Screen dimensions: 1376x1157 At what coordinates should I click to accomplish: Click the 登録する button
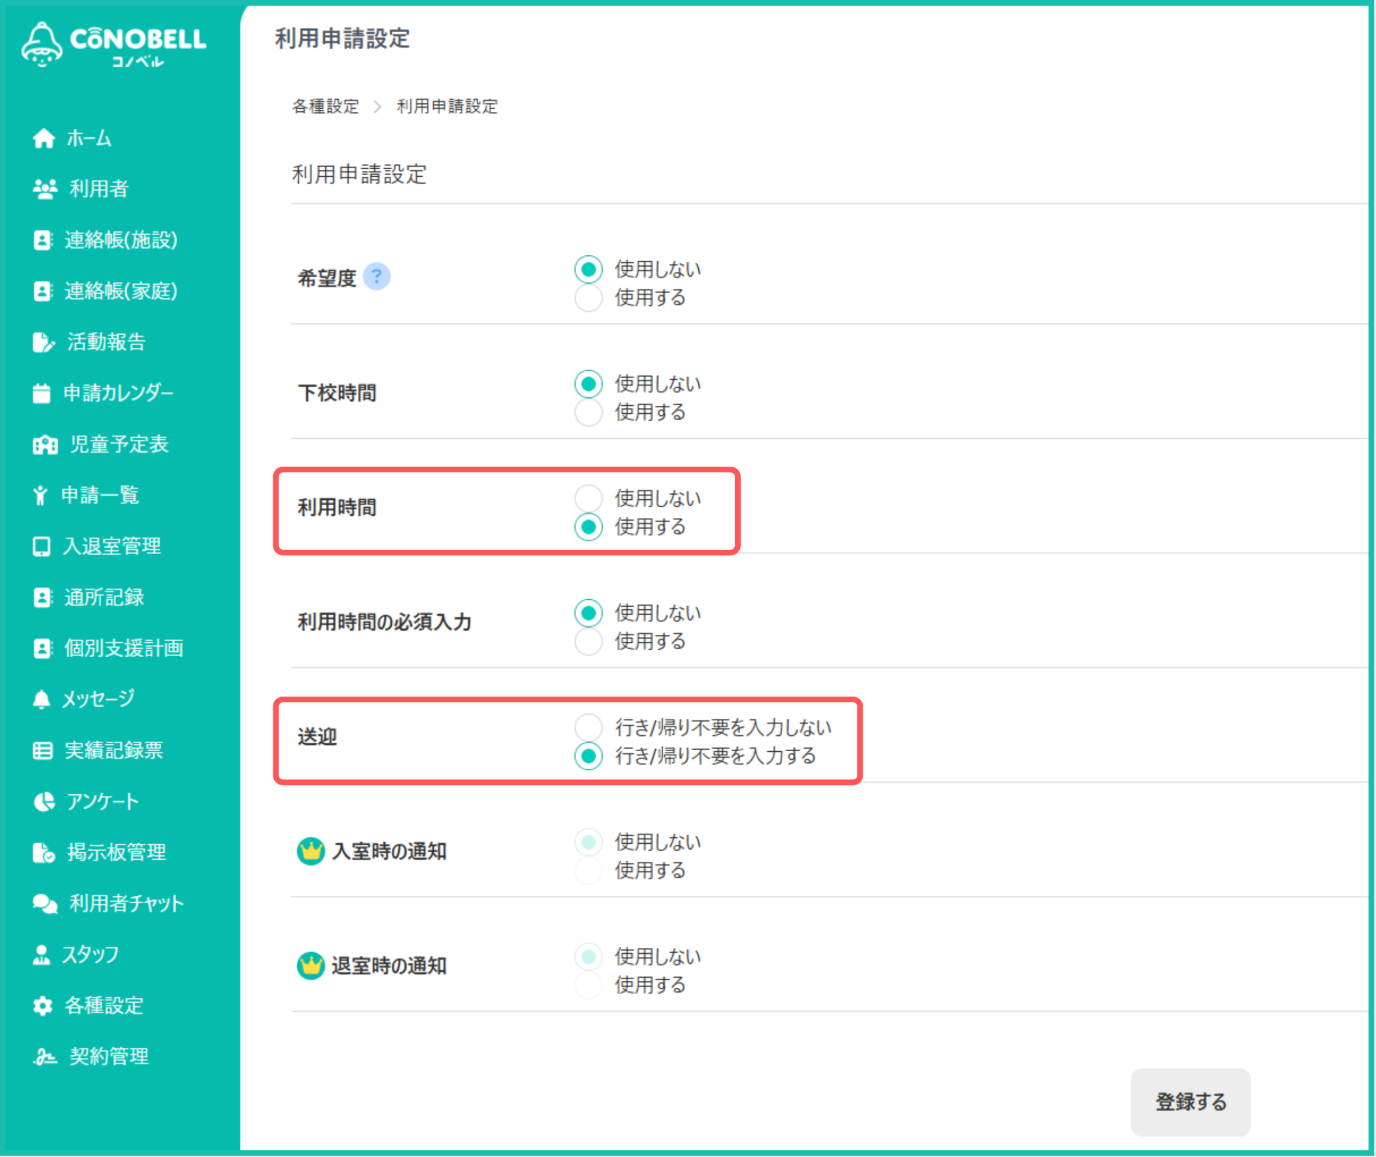tap(1189, 1102)
